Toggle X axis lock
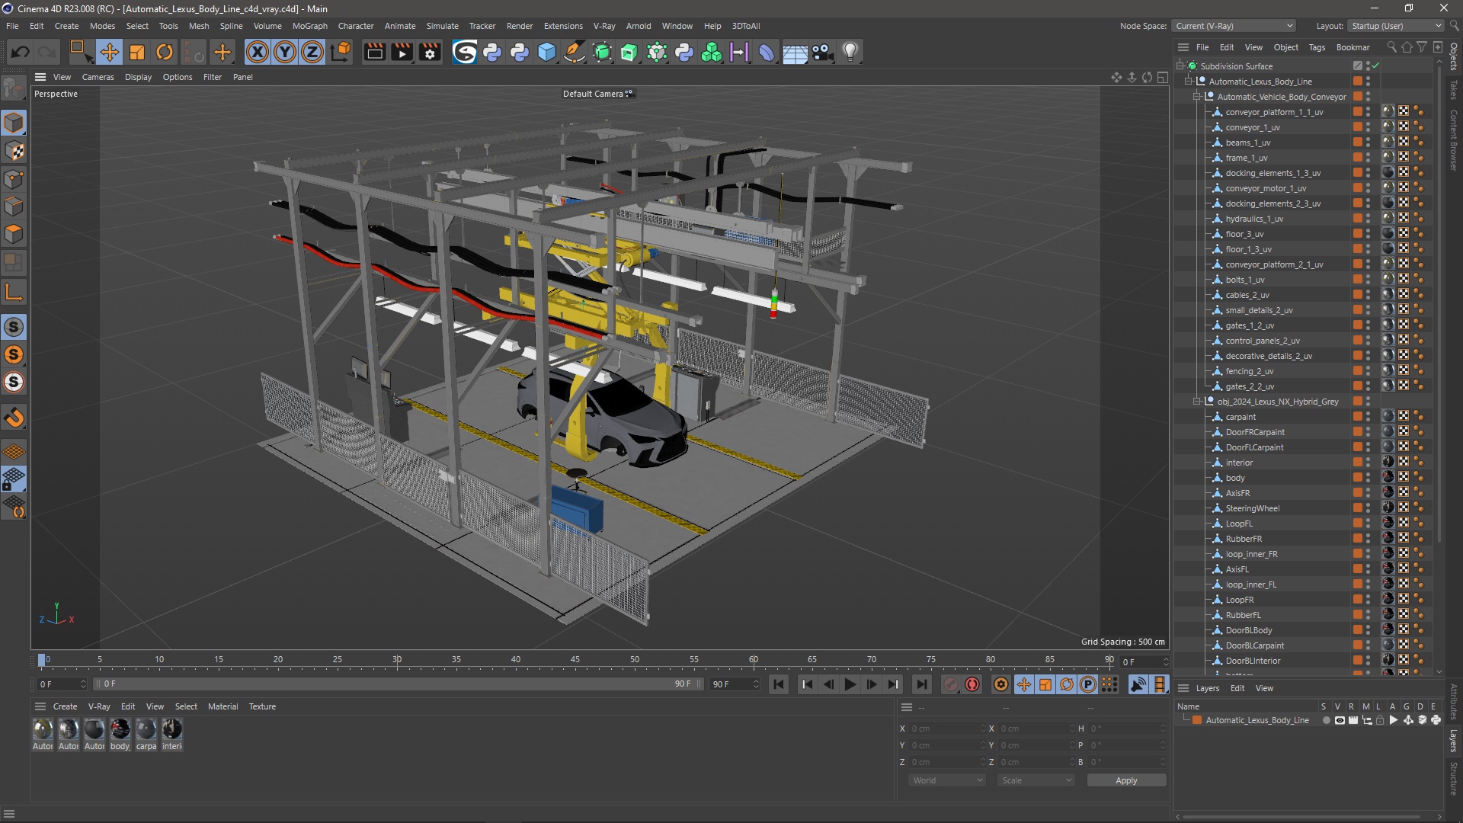The image size is (1463, 823). tap(258, 52)
